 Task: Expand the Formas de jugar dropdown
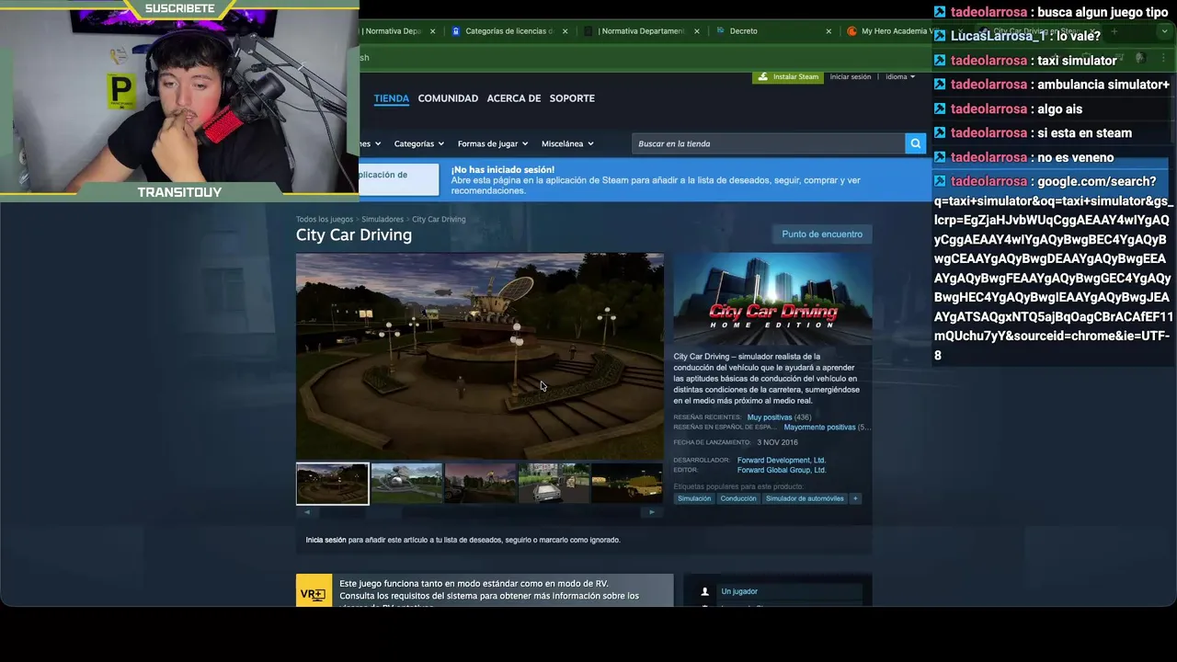pyautogui.click(x=493, y=143)
